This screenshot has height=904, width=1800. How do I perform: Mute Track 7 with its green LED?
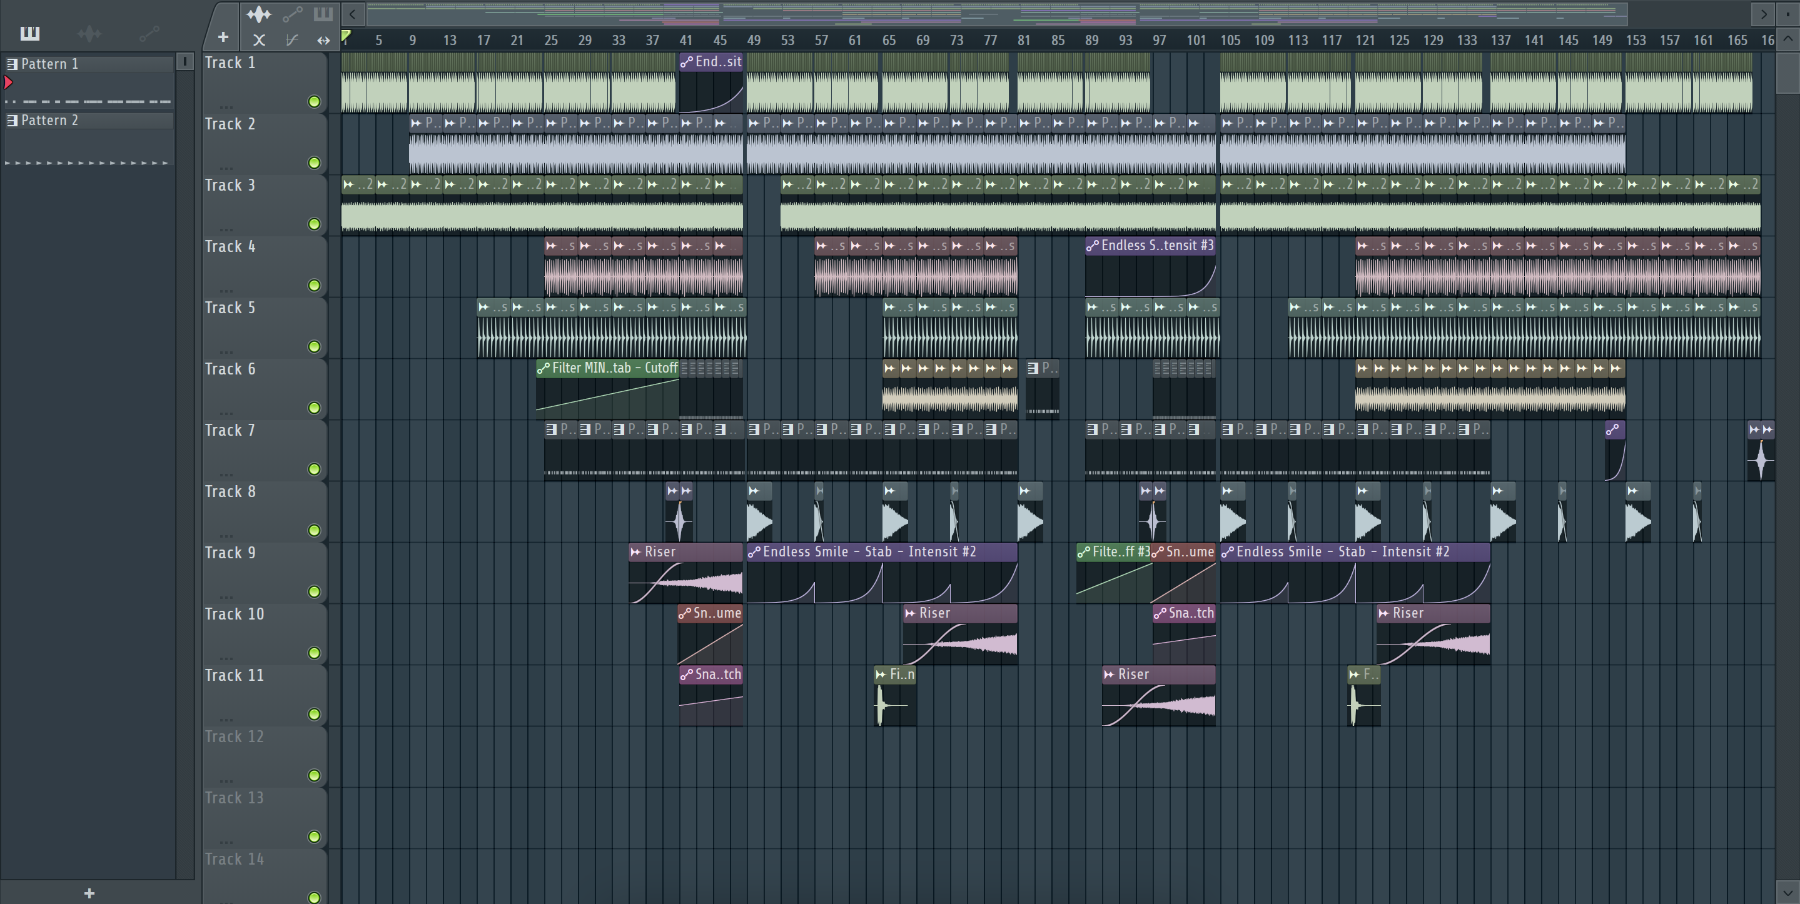(315, 469)
